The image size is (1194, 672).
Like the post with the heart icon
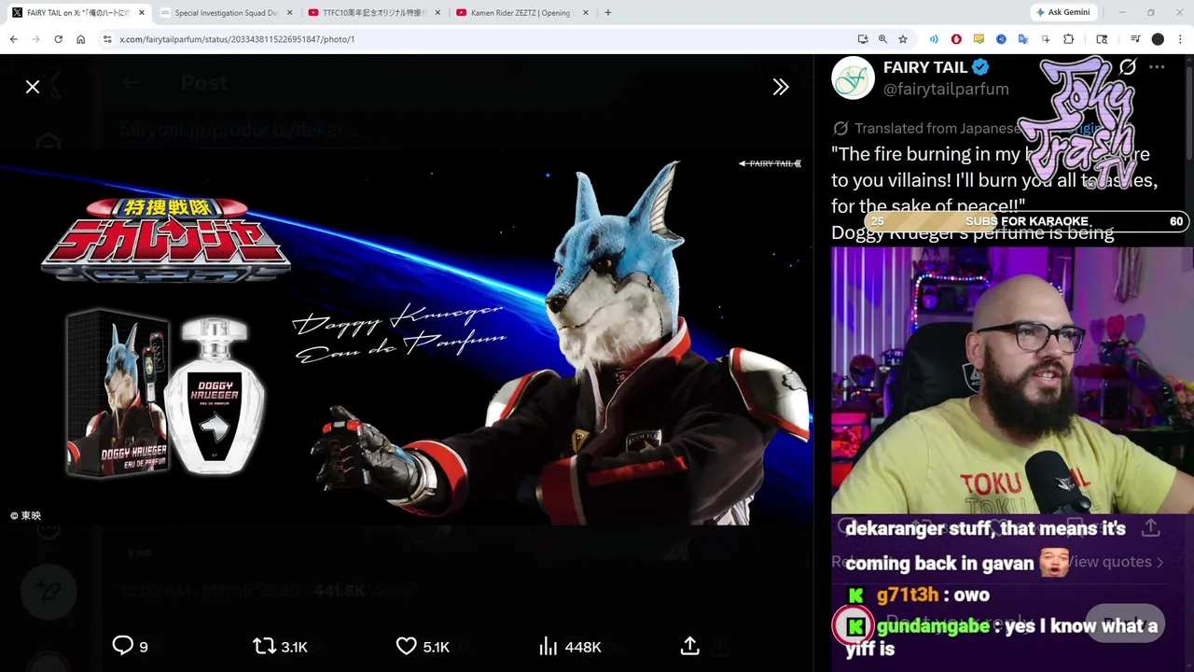coord(406,646)
